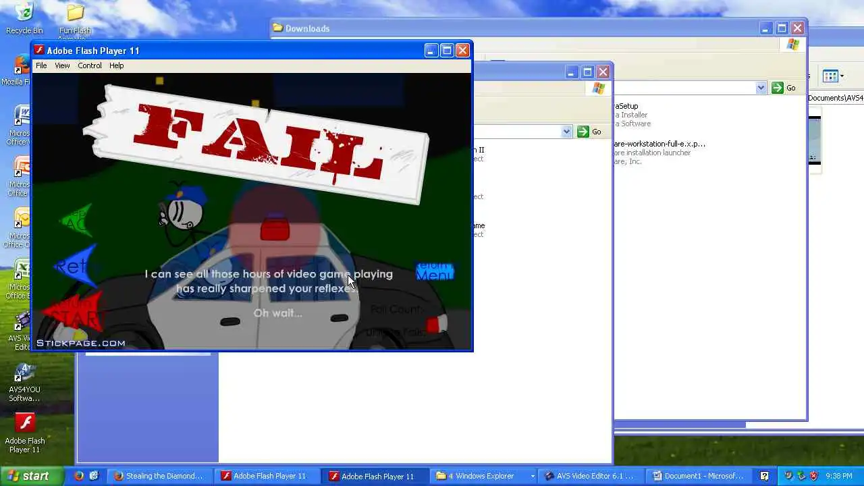Image resolution: width=864 pixels, height=486 pixels.
Task: Click the first system tray icon
Action: (788, 476)
